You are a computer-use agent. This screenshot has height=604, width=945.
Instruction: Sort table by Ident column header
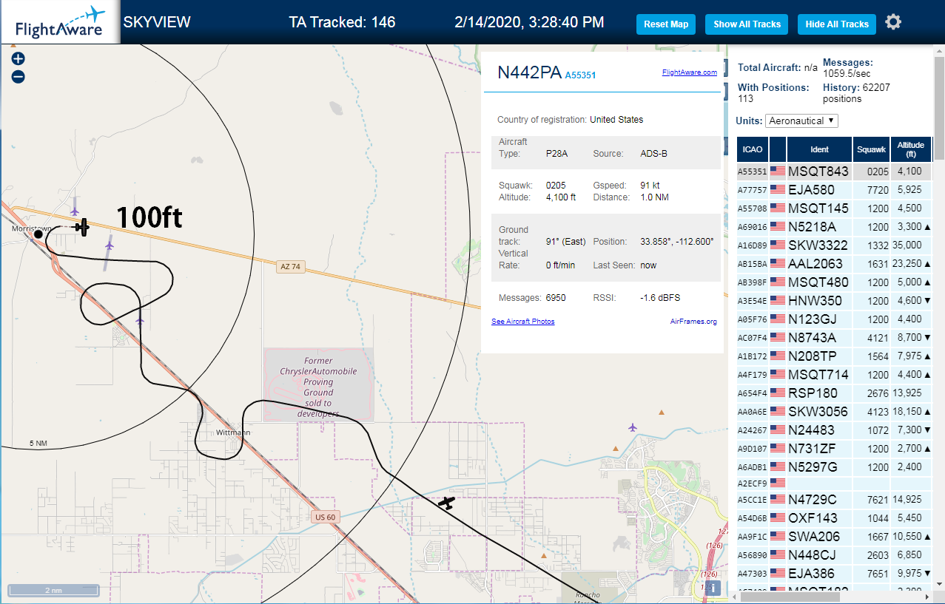point(819,149)
